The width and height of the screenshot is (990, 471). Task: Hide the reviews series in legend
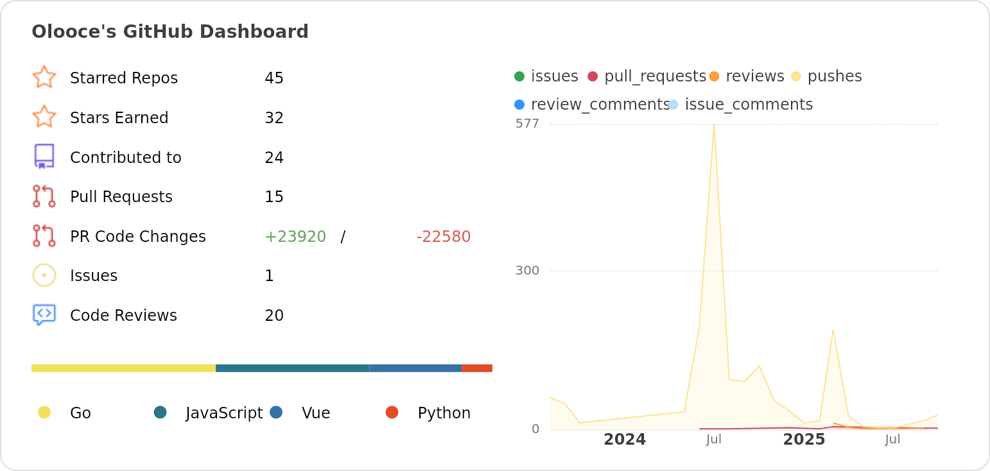[747, 76]
